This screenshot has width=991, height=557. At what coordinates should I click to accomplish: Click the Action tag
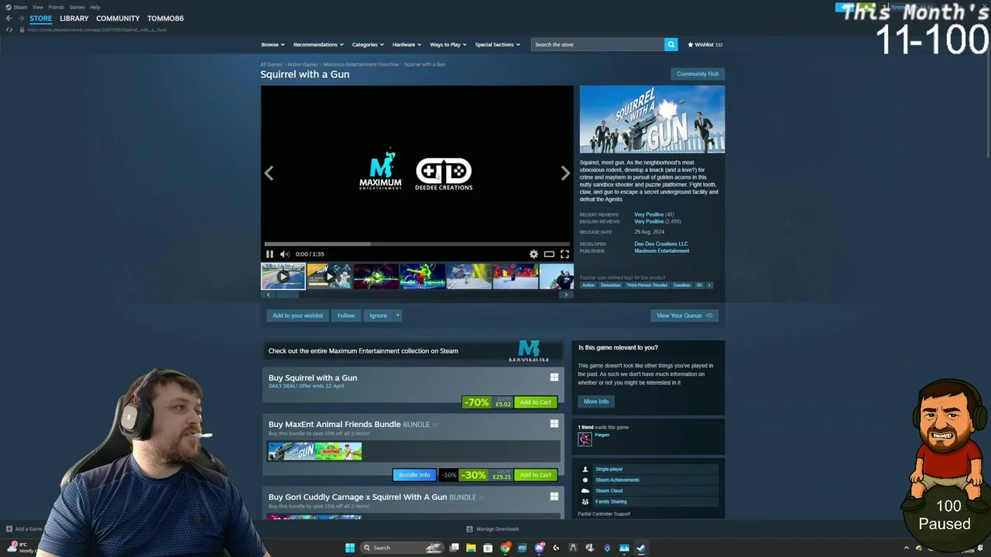[x=588, y=285]
